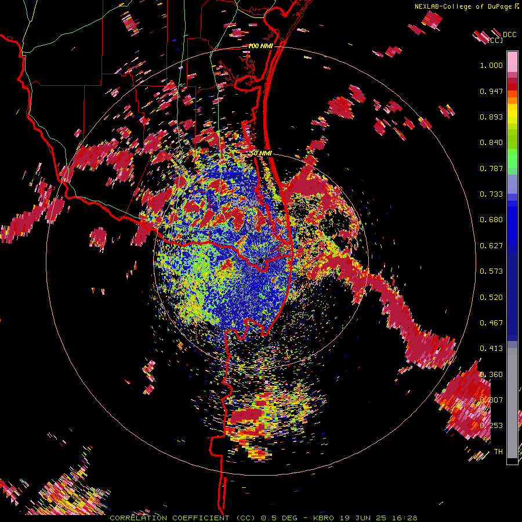Click the 0.413 scale value

[x=491, y=349]
